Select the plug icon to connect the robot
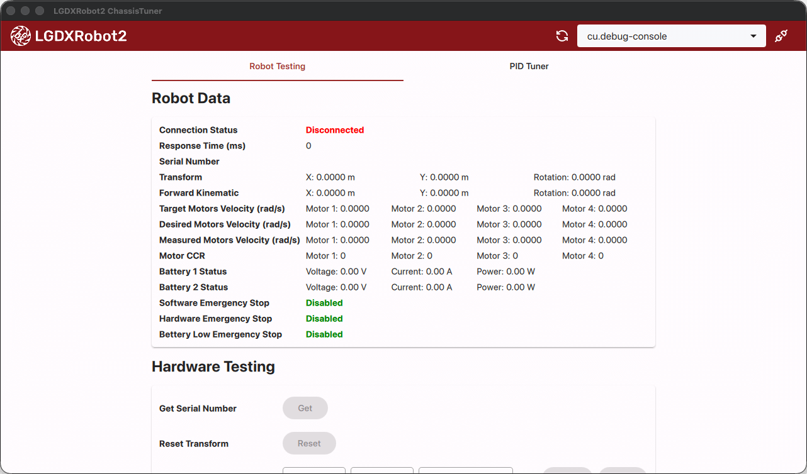This screenshot has height=474, width=807. click(781, 36)
